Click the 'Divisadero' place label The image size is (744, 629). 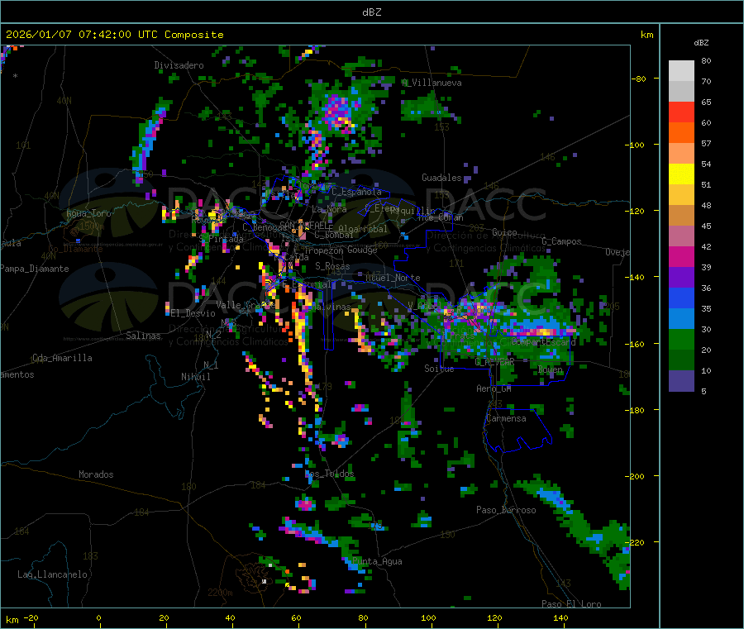pos(179,65)
